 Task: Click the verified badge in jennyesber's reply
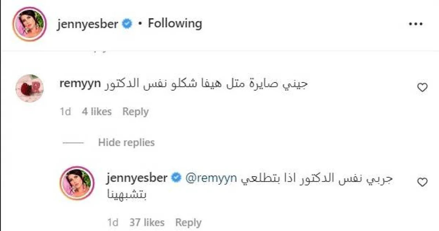point(176,177)
